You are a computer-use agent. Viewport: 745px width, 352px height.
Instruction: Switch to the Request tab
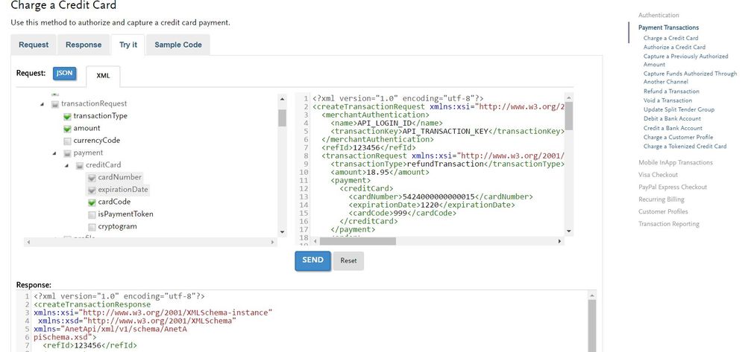pos(34,45)
